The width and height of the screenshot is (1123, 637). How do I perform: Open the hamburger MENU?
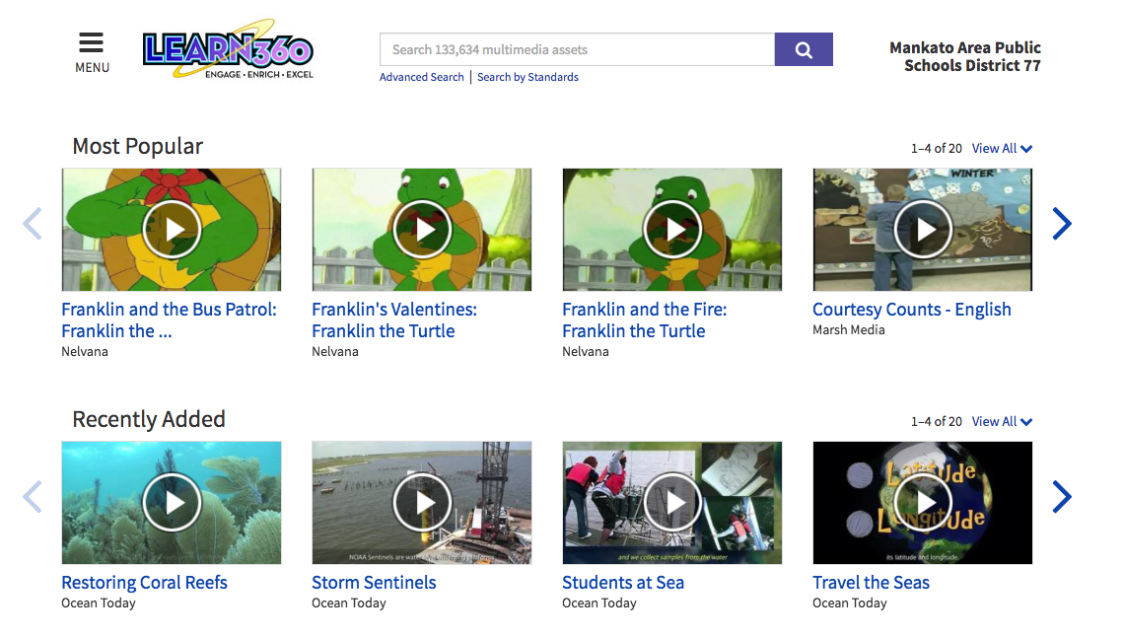point(92,52)
